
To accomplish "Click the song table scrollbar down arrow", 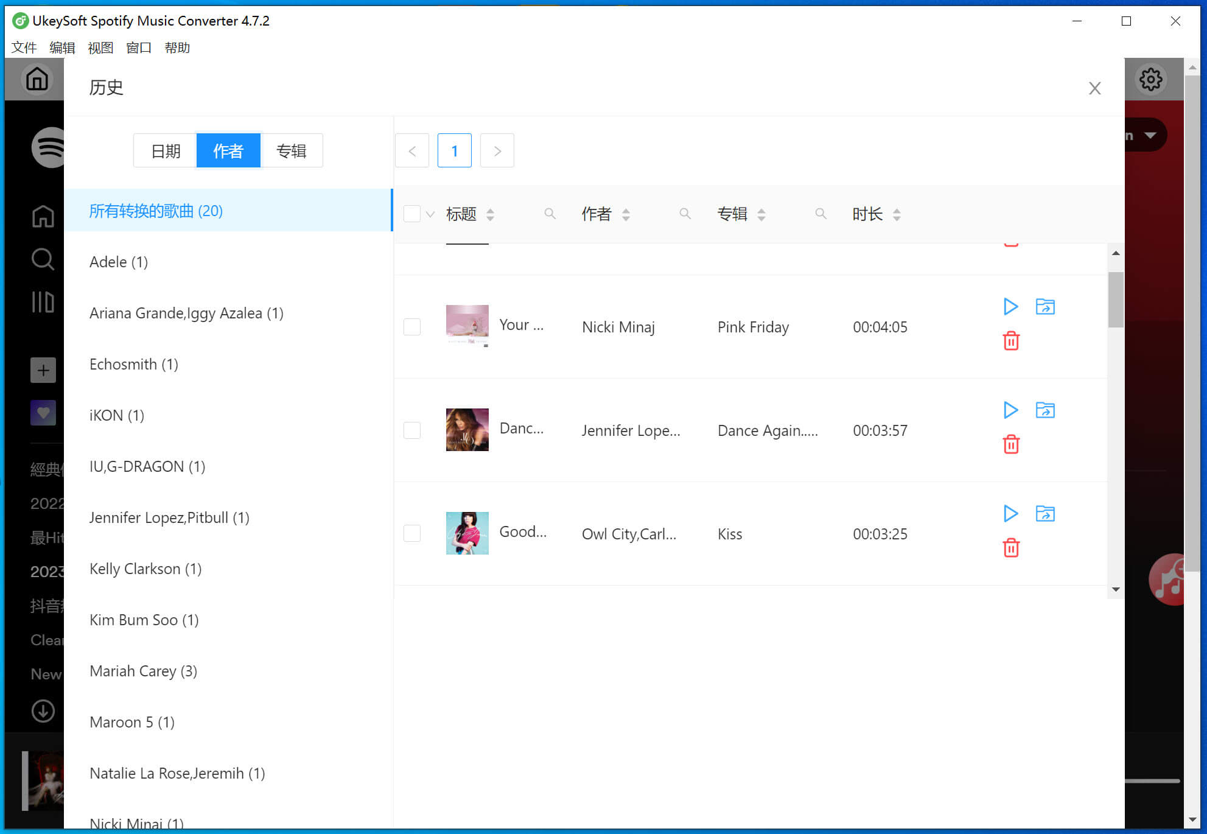I will click(x=1116, y=589).
